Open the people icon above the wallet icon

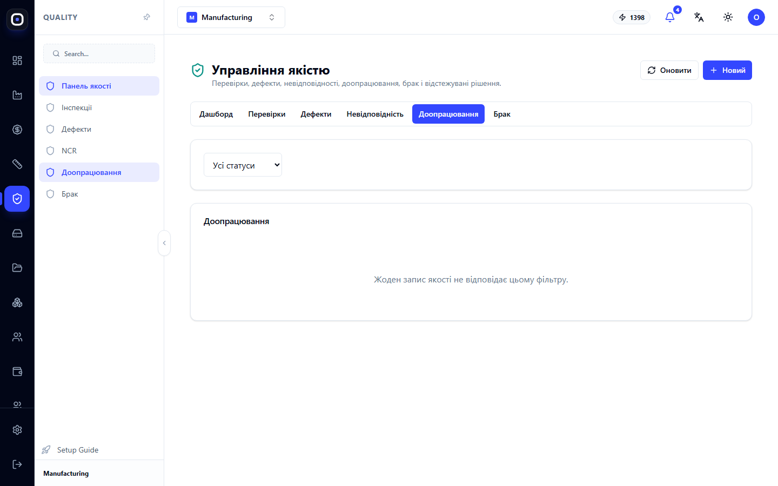point(17,337)
